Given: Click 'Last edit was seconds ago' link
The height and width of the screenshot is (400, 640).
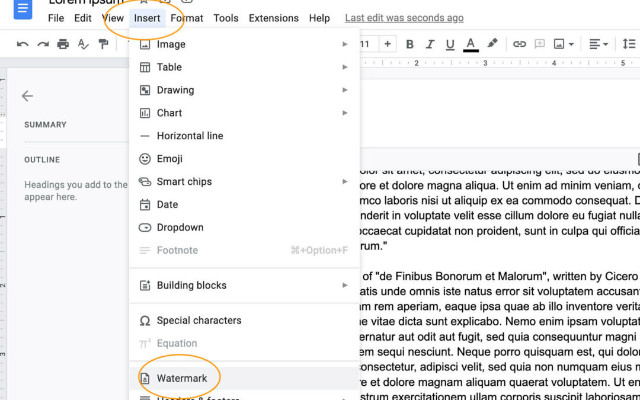Looking at the screenshot, I should click(404, 18).
